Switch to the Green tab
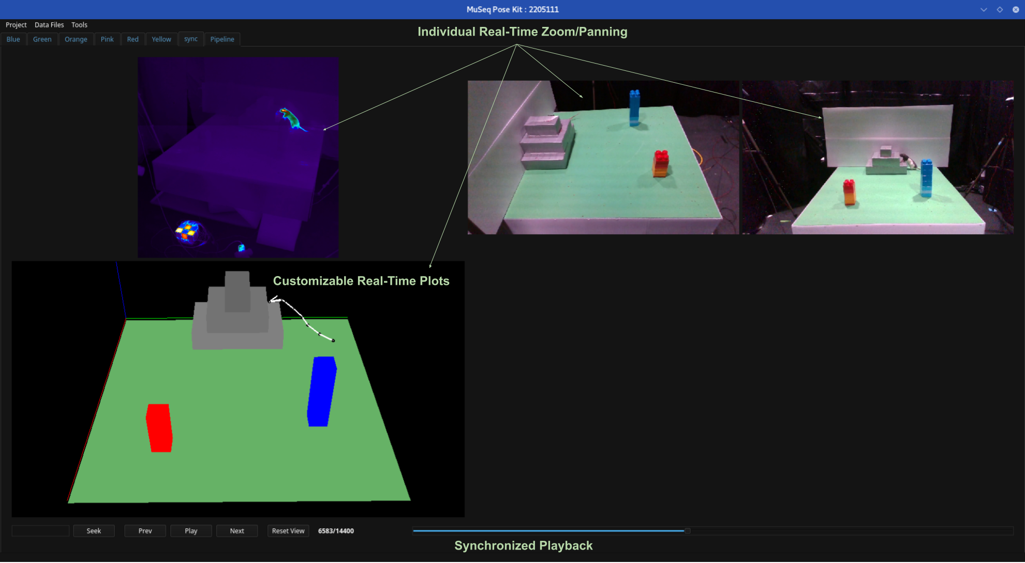This screenshot has width=1025, height=563. click(x=42, y=39)
